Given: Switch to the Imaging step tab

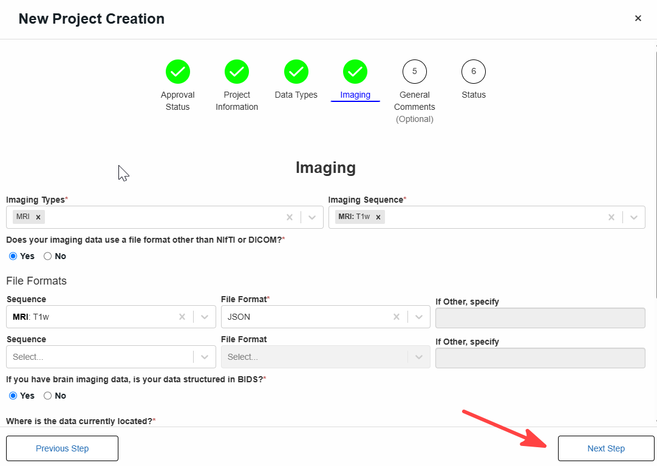Looking at the screenshot, I should point(355,80).
